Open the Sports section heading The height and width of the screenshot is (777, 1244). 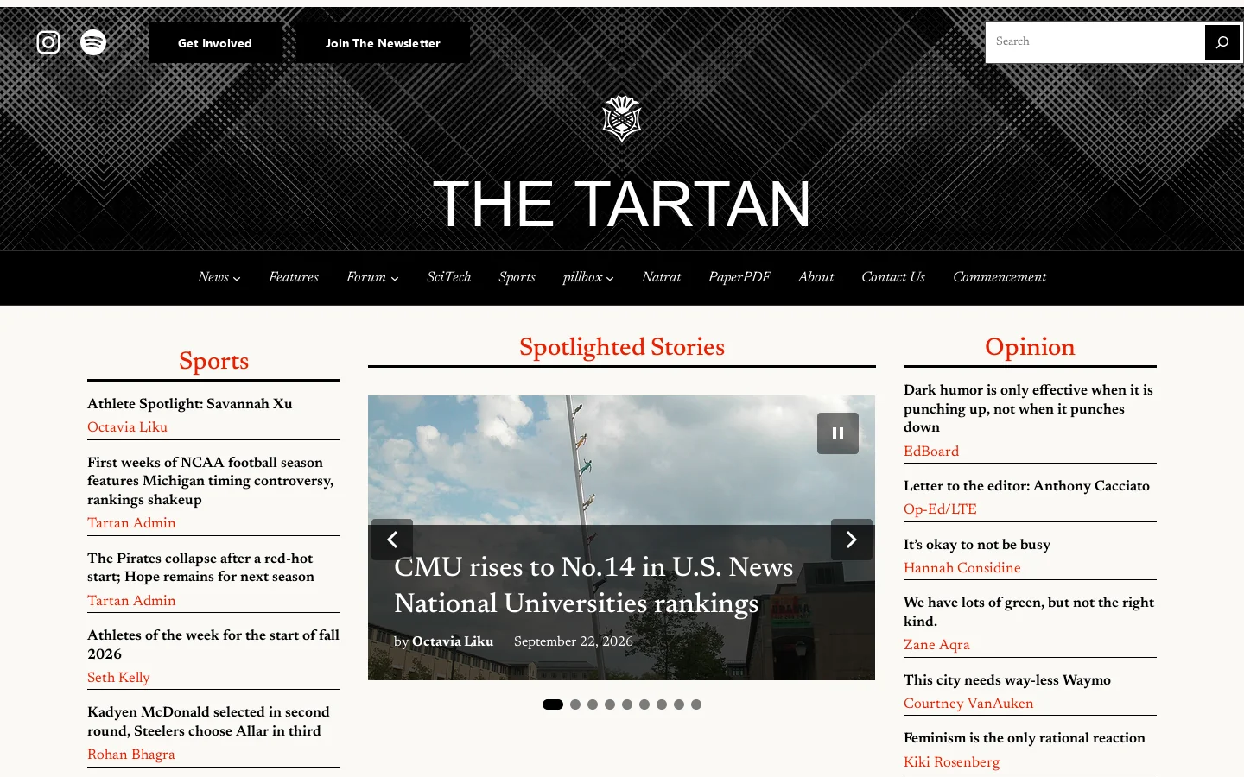tap(213, 361)
